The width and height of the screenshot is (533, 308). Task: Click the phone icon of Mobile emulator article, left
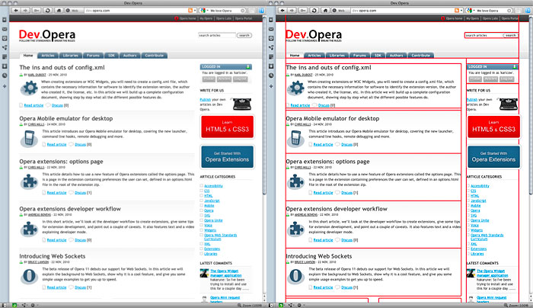(x=29, y=139)
